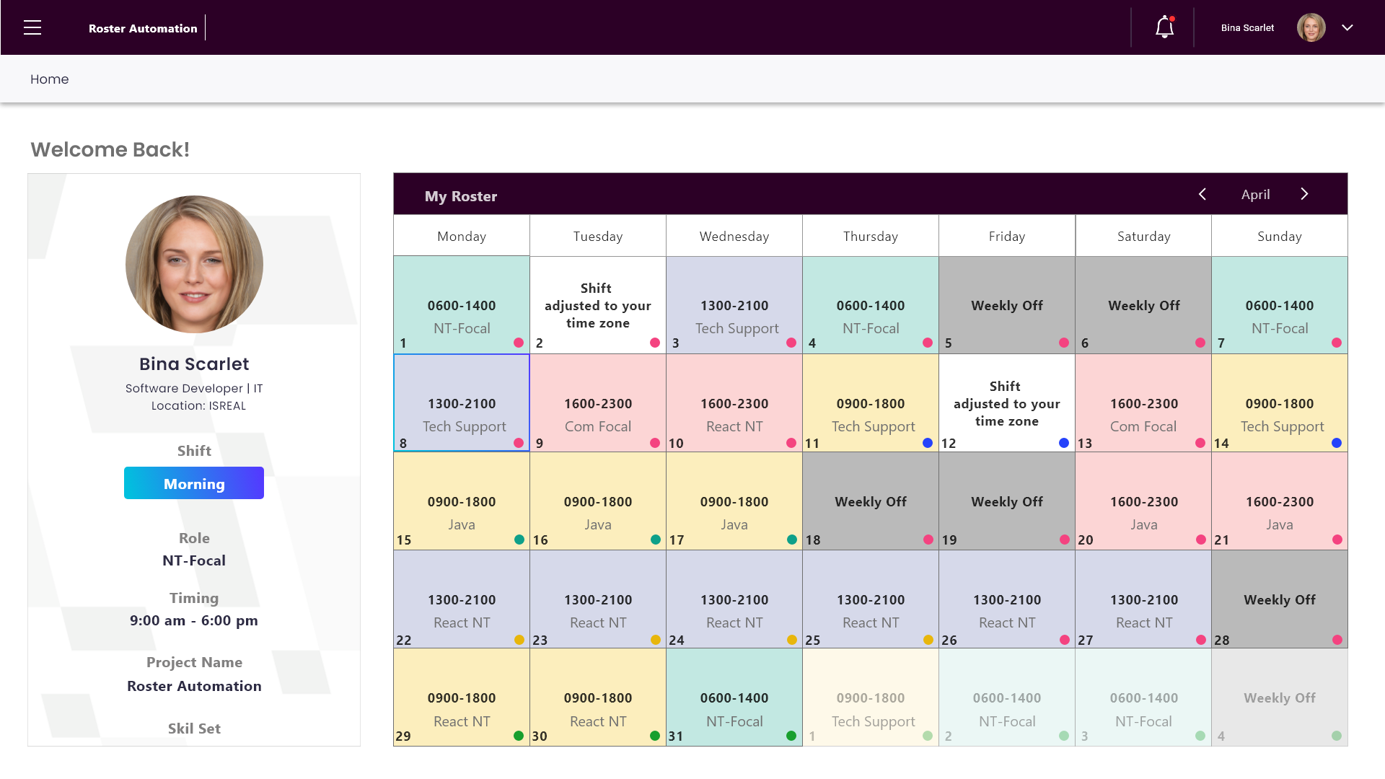
Task: Expand the user account dropdown chevron
Action: (x=1347, y=27)
